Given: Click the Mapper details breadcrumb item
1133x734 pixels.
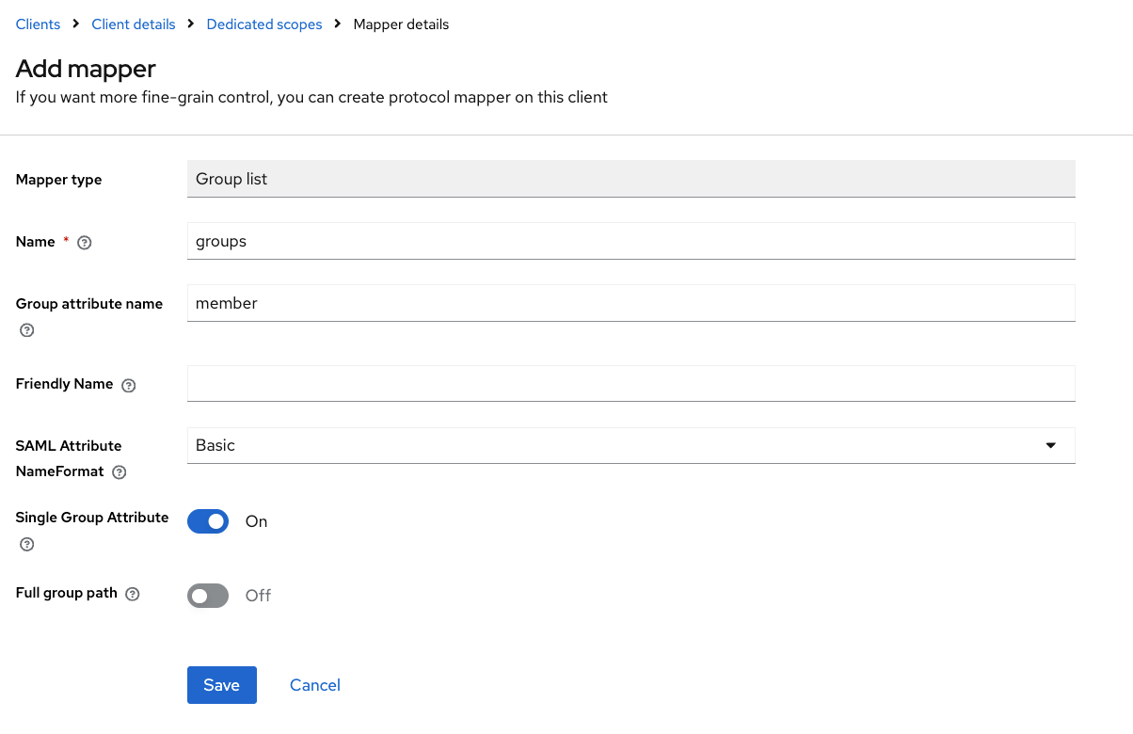Looking at the screenshot, I should point(401,24).
